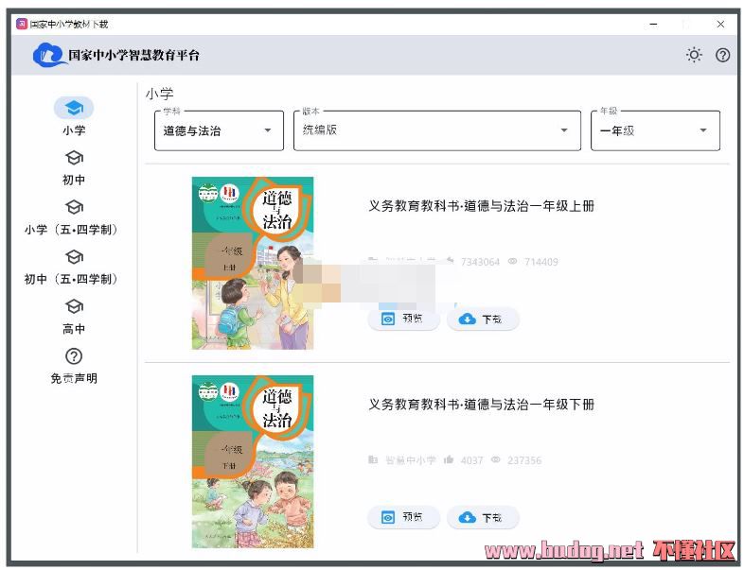Preview the 一年级下册 textbook
The height and width of the screenshot is (570, 744).
tap(403, 517)
